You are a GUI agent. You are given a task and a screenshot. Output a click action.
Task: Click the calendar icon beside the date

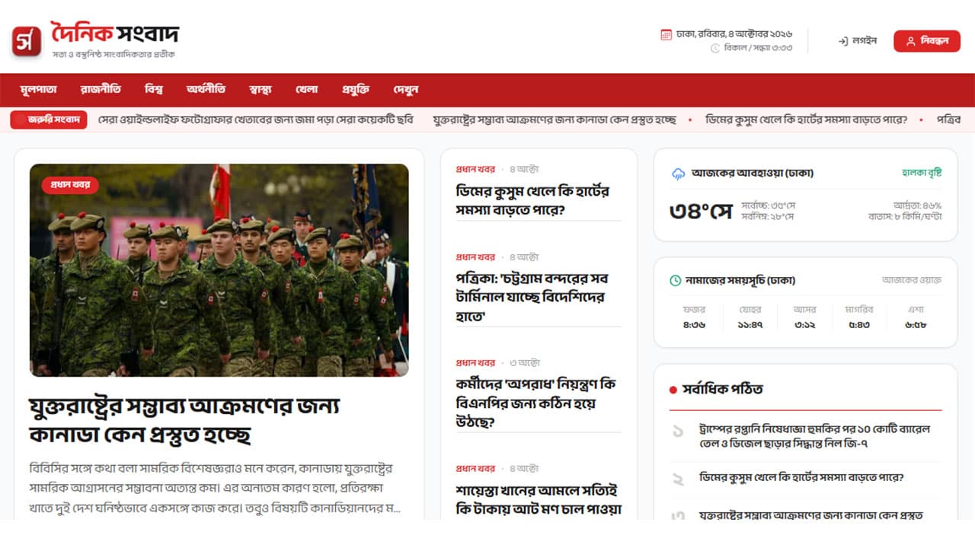666,34
